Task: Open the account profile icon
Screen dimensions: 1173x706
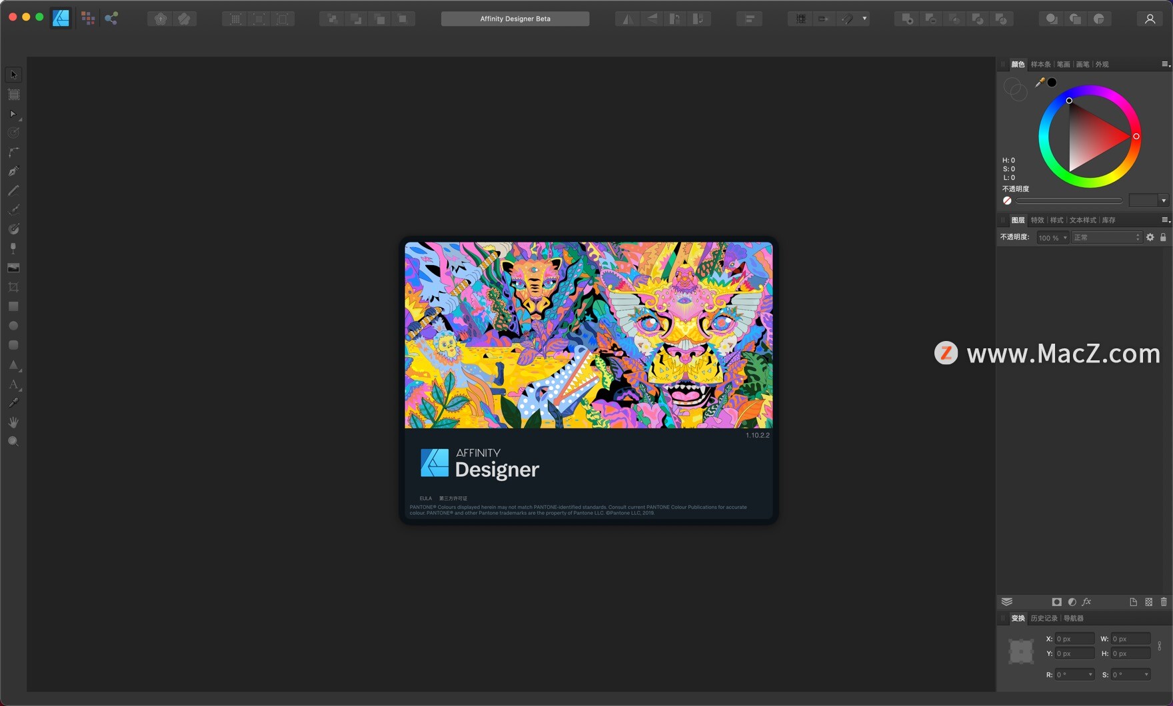Action: click(1150, 19)
